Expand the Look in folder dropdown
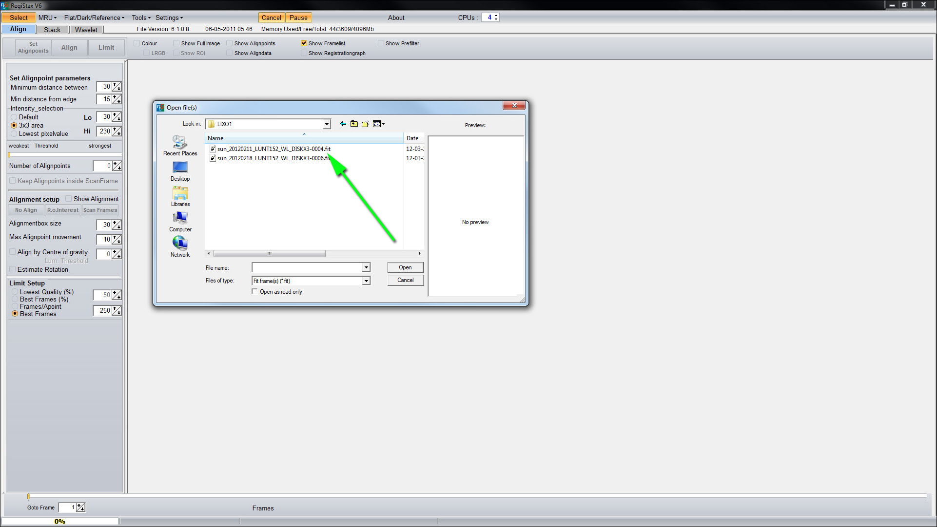The height and width of the screenshot is (527, 937). [327, 124]
